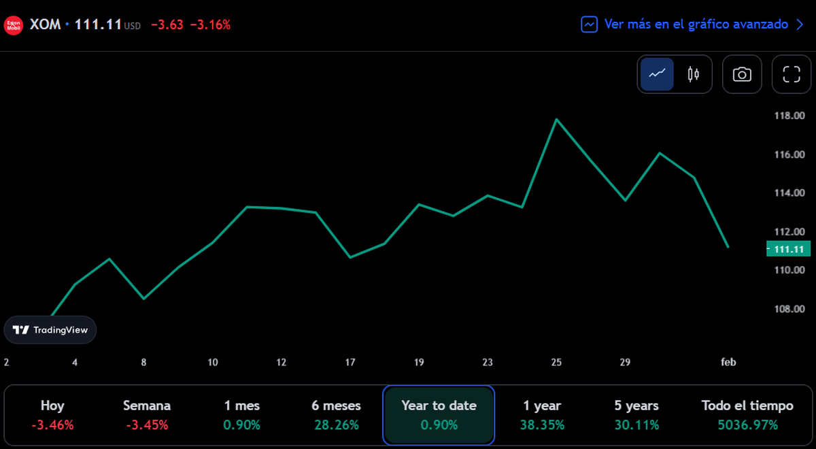Select the "Semana" time period

[147, 415]
